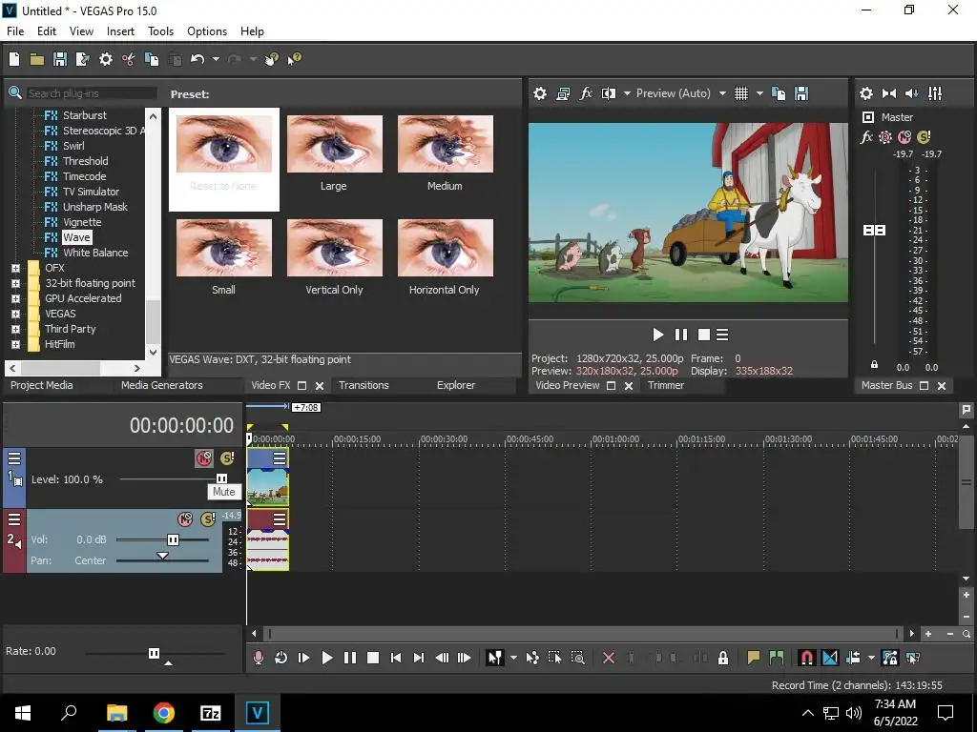This screenshot has height=732, width=977.
Task: Click the Insert Marker icon
Action: pos(754,658)
